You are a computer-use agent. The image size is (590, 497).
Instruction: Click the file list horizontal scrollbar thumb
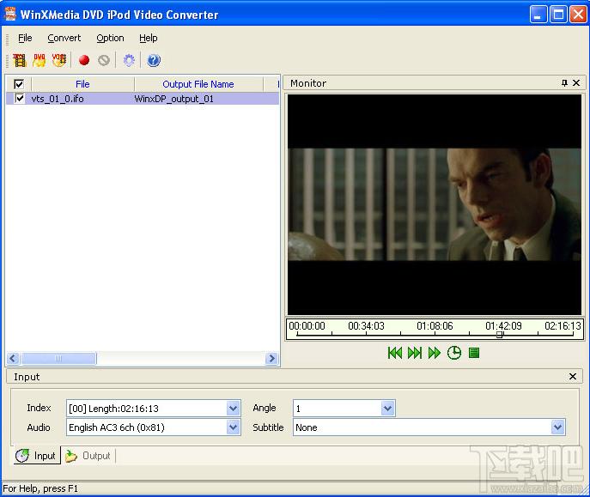(x=58, y=358)
